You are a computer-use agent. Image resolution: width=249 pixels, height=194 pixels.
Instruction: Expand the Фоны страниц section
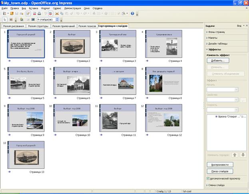(217, 32)
